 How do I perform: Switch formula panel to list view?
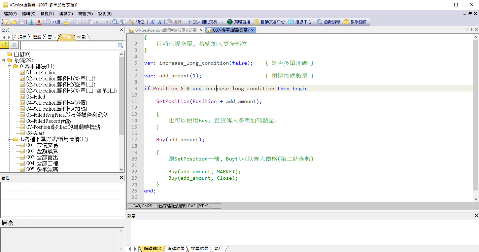point(13,45)
